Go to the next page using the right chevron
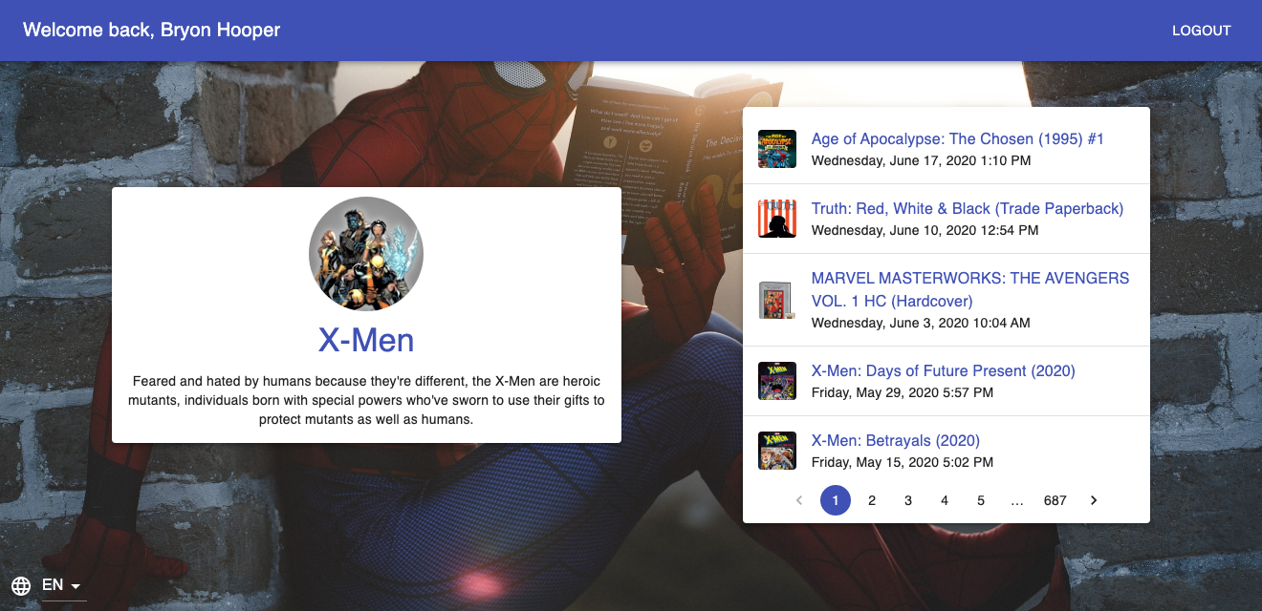This screenshot has height=611, width=1262. (x=1093, y=499)
